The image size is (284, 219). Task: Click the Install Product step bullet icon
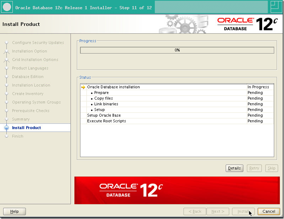[7, 128]
